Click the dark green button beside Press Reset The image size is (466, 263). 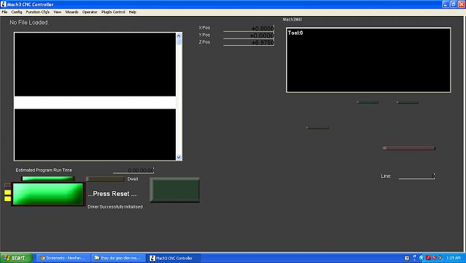(x=174, y=190)
